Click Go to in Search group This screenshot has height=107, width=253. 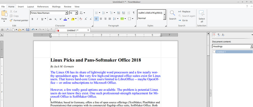pyautogui.click(x=183, y=20)
